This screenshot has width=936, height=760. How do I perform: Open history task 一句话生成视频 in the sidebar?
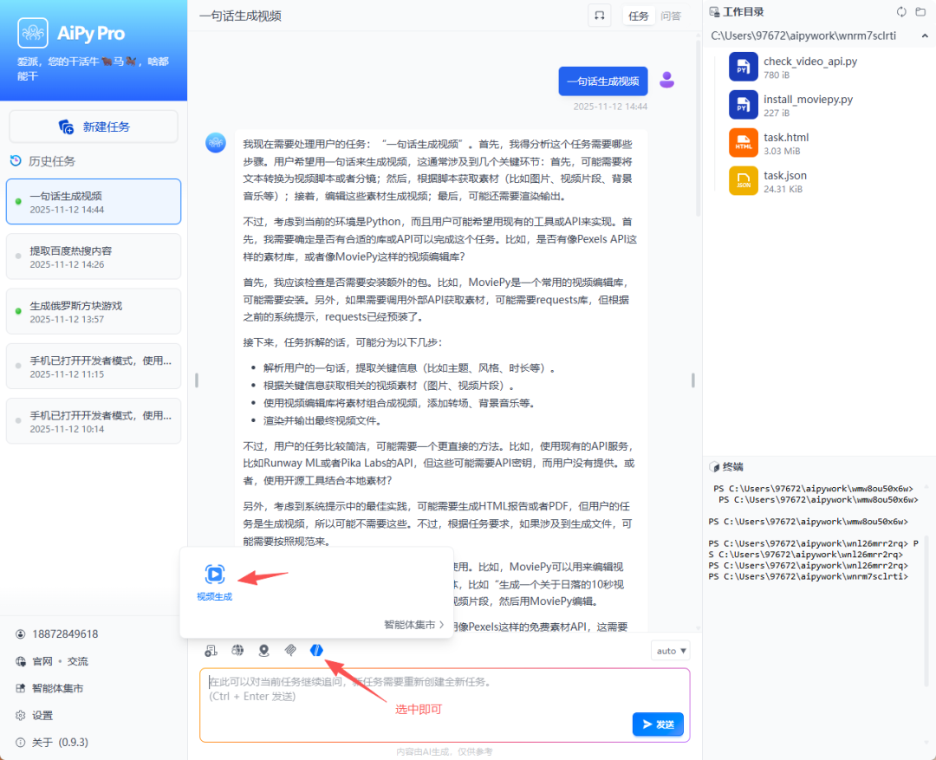pos(94,202)
